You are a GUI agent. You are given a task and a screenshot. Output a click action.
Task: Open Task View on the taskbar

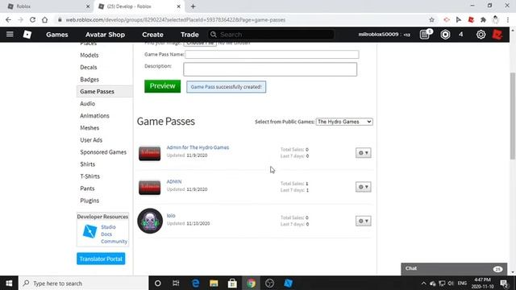[176, 283]
